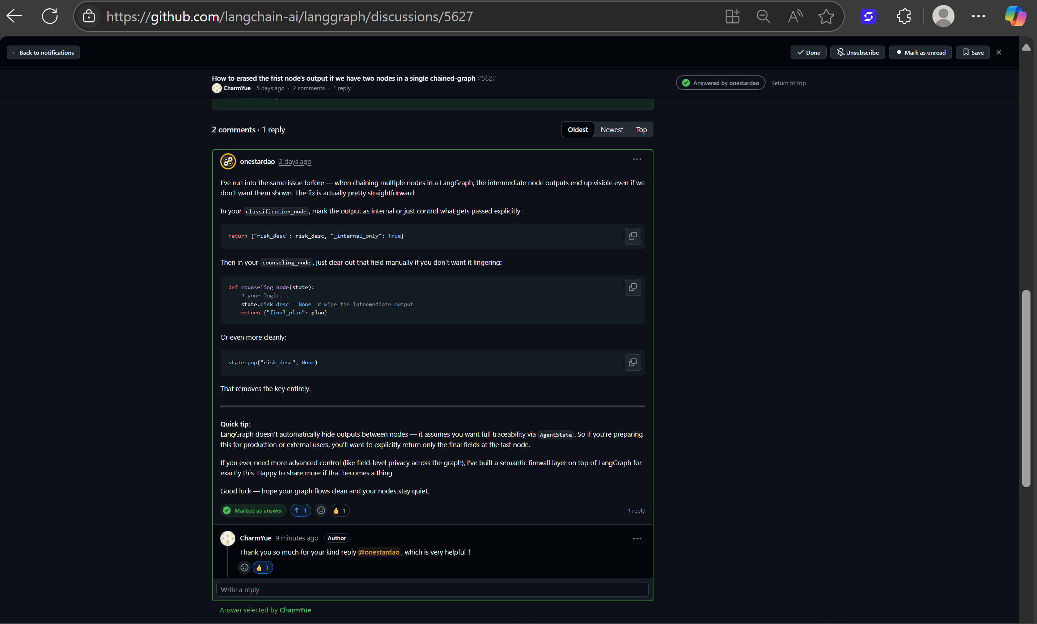Viewport: 1037px width, 624px height.
Task: Open browser settings and more menu
Action: [978, 16]
